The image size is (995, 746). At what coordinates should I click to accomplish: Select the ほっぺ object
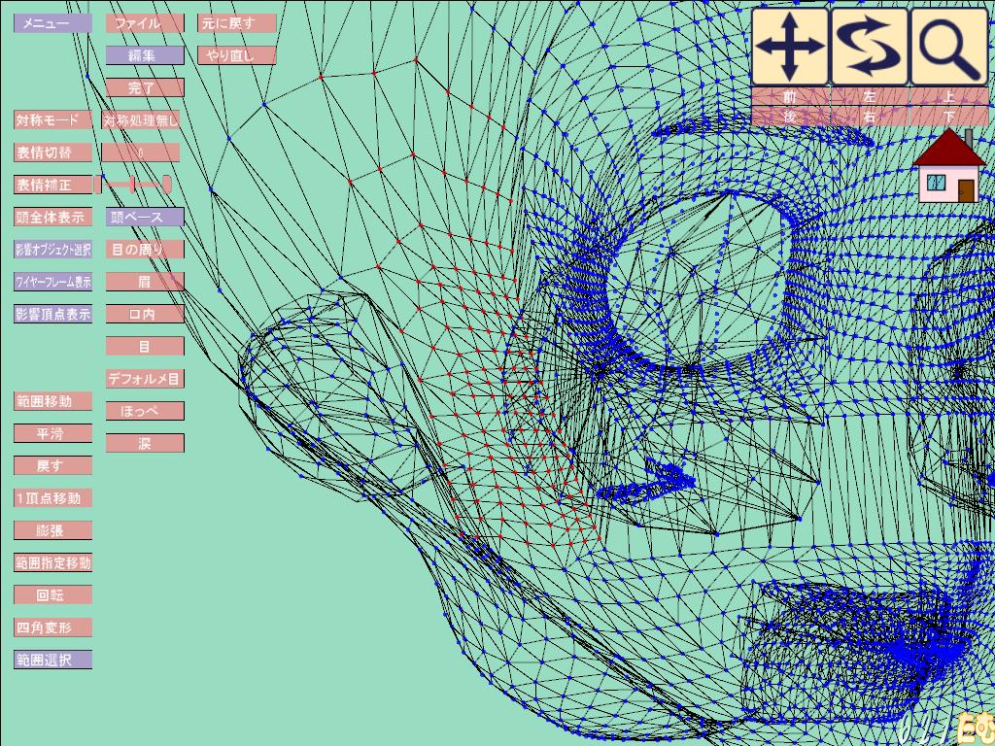pos(145,411)
